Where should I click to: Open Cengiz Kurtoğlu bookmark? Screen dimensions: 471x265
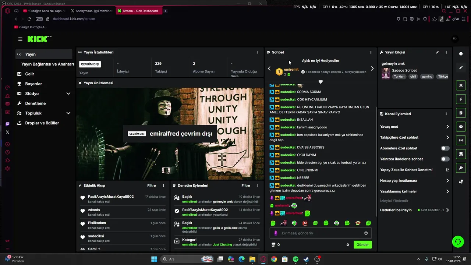click(x=31, y=27)
